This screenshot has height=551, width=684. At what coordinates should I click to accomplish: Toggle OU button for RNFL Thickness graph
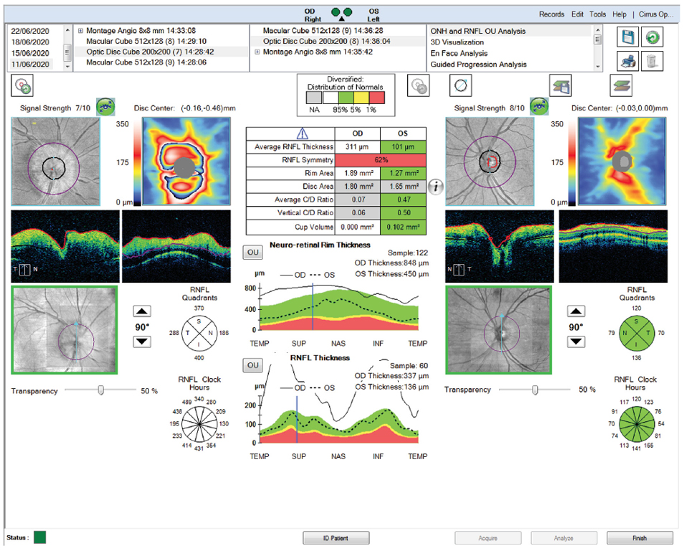pos(253,365)
